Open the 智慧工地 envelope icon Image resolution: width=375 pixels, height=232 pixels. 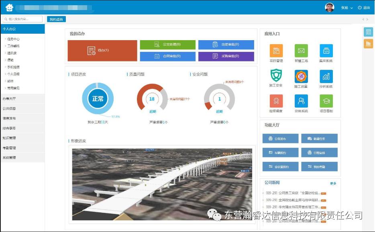(301, 51)
